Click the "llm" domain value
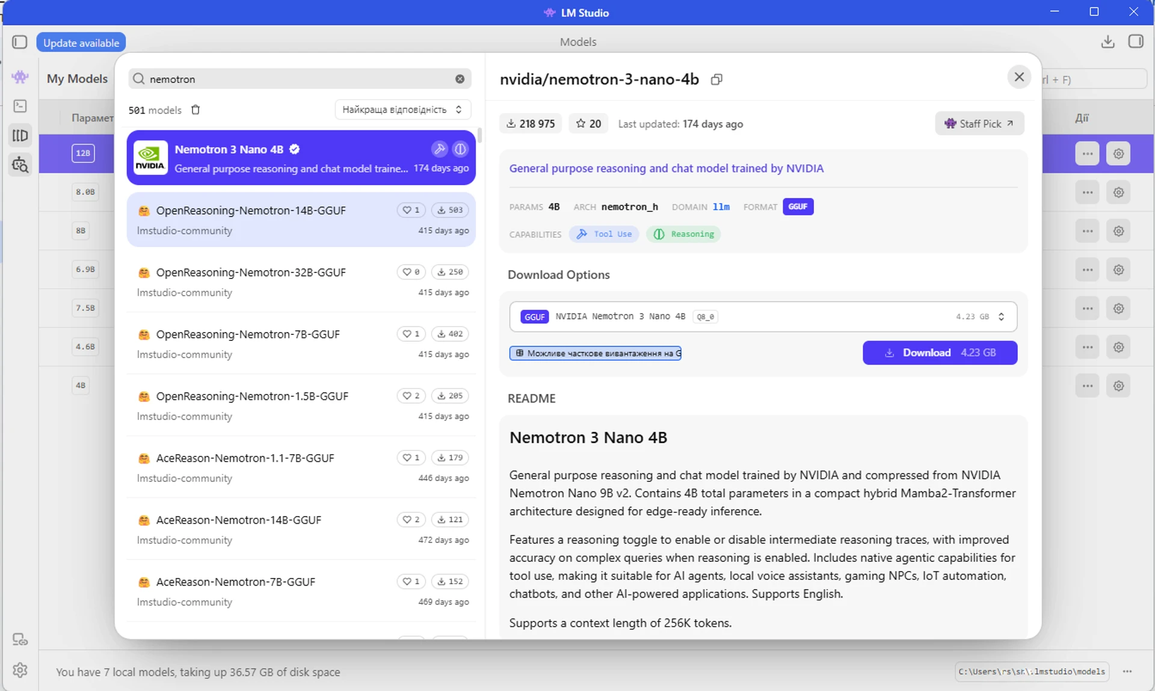1155x691 pixels. (x=721, y=207)
